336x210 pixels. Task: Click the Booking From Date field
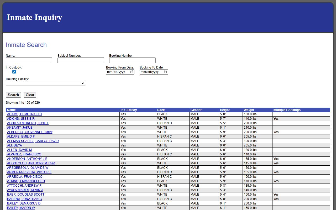coord(118,72)
